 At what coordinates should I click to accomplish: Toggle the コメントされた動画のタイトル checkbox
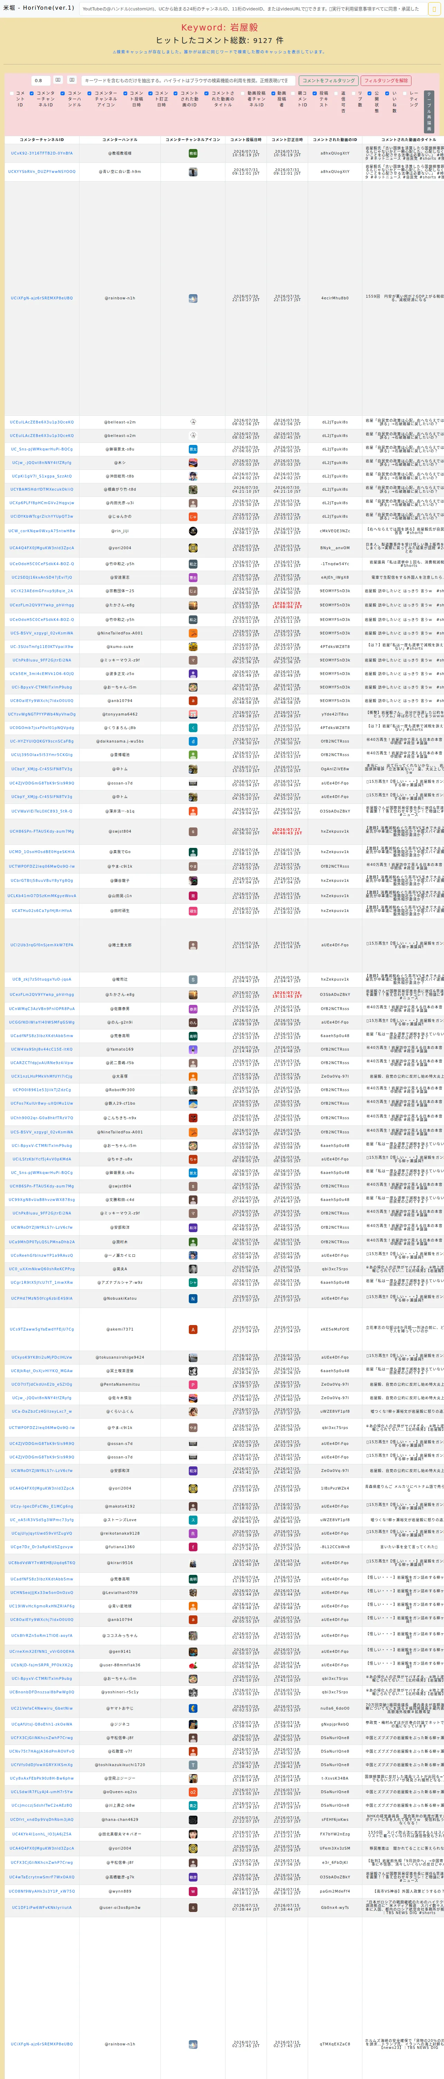(206, 94)
